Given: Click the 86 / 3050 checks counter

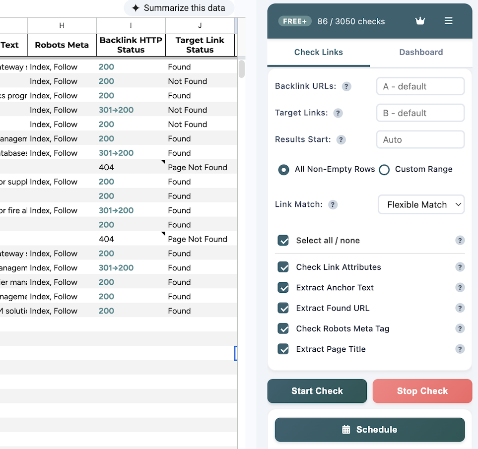Looking at the screenshot, I should pos(351,21).
